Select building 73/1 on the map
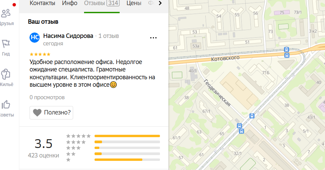This screenshot has height=170, width=325. click(298, 13)
